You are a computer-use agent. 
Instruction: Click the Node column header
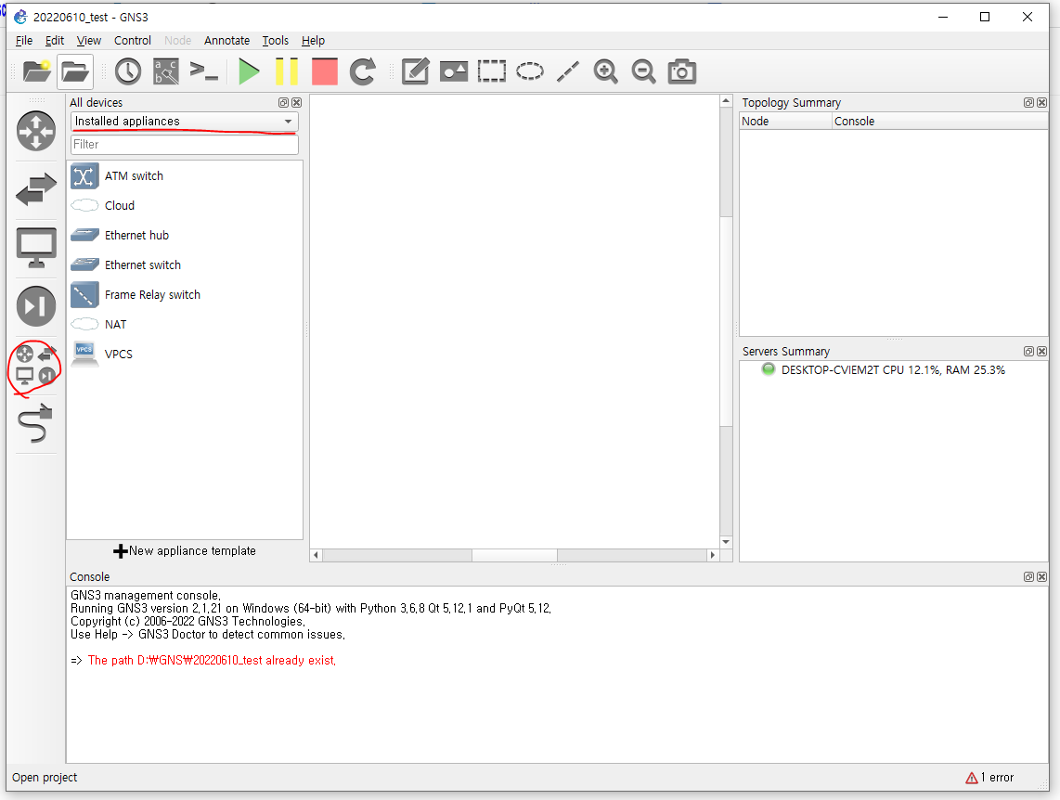[785, 121]
